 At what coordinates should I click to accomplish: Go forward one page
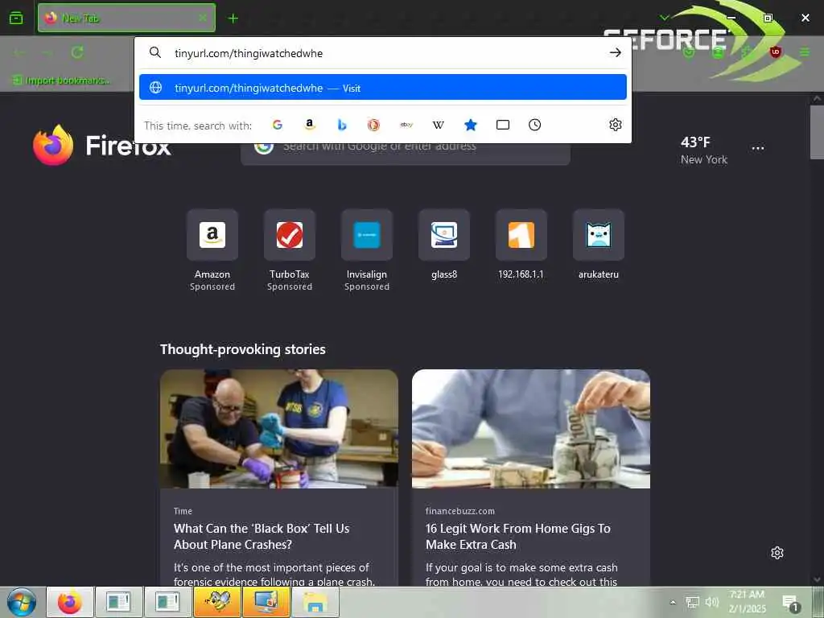48,52
